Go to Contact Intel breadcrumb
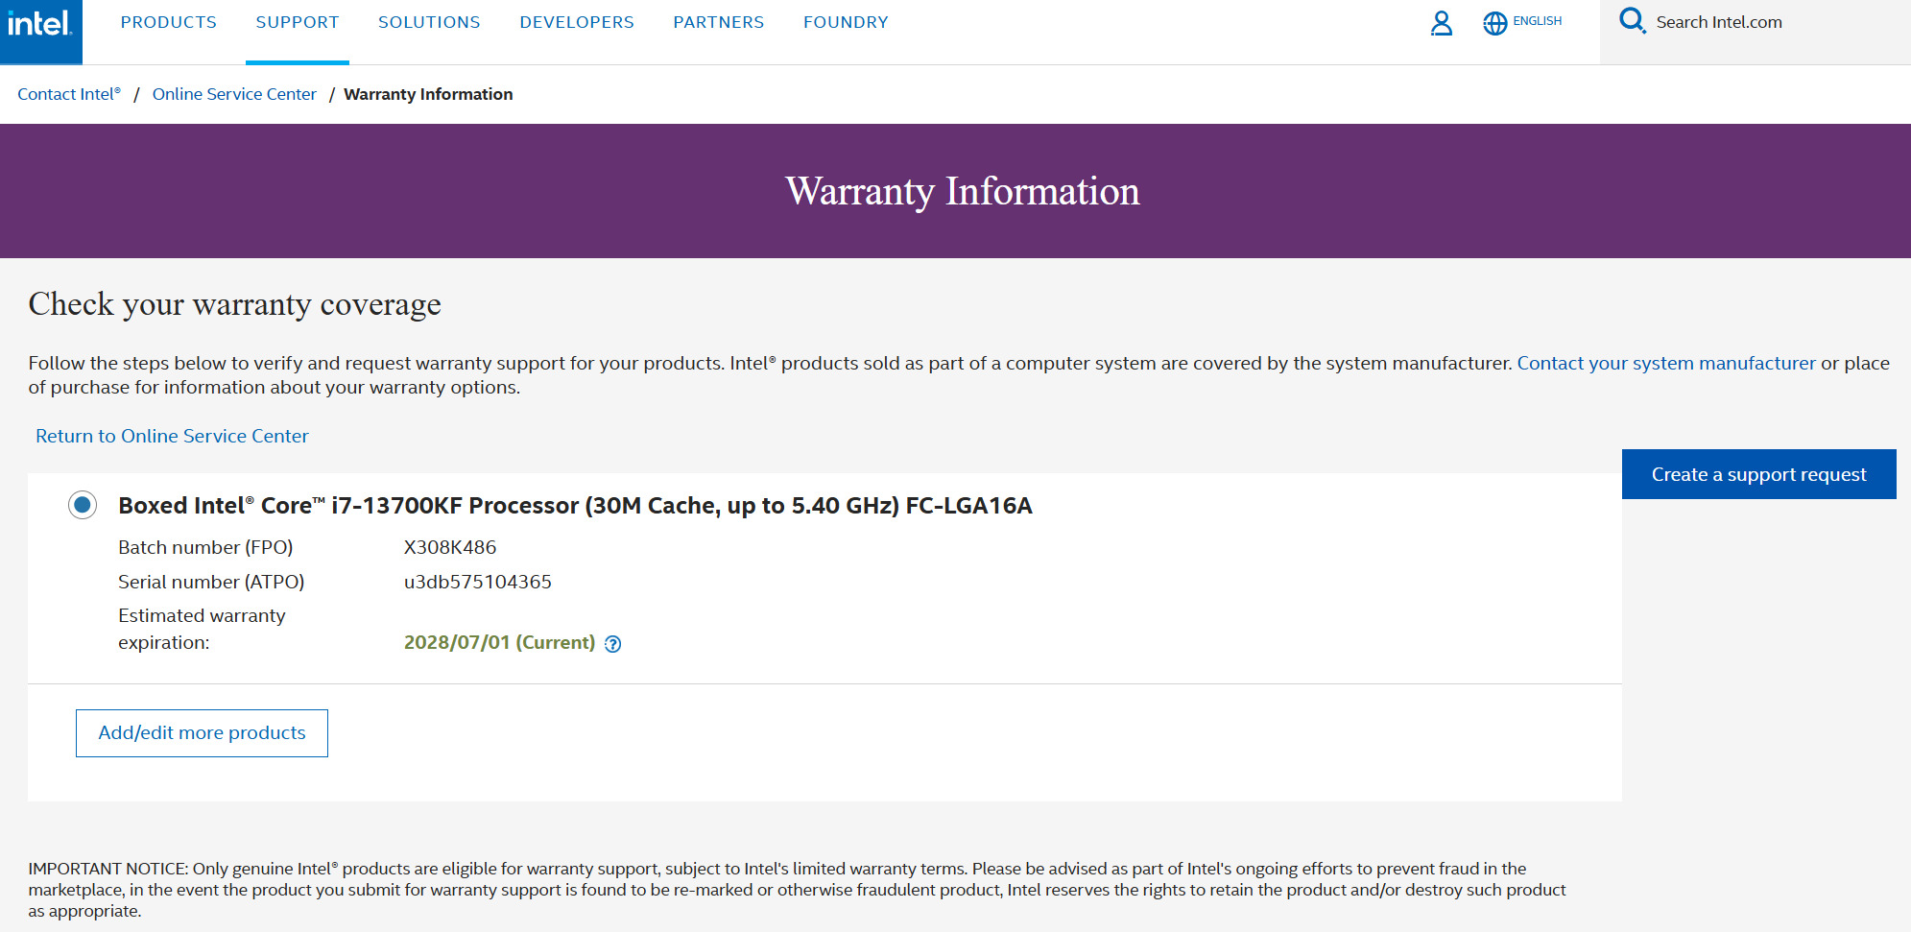The image size is (1911, 932). pos(69,94)
